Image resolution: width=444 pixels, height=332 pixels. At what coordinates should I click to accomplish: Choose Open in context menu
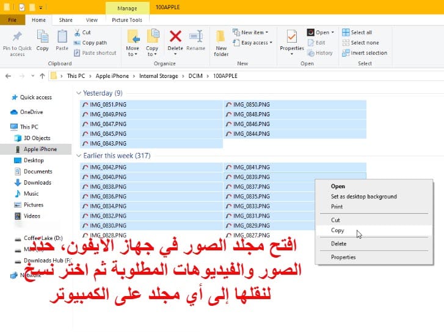[374, 186]
